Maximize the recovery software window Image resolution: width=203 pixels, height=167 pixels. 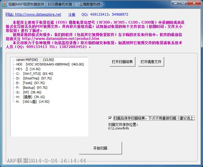183,3
